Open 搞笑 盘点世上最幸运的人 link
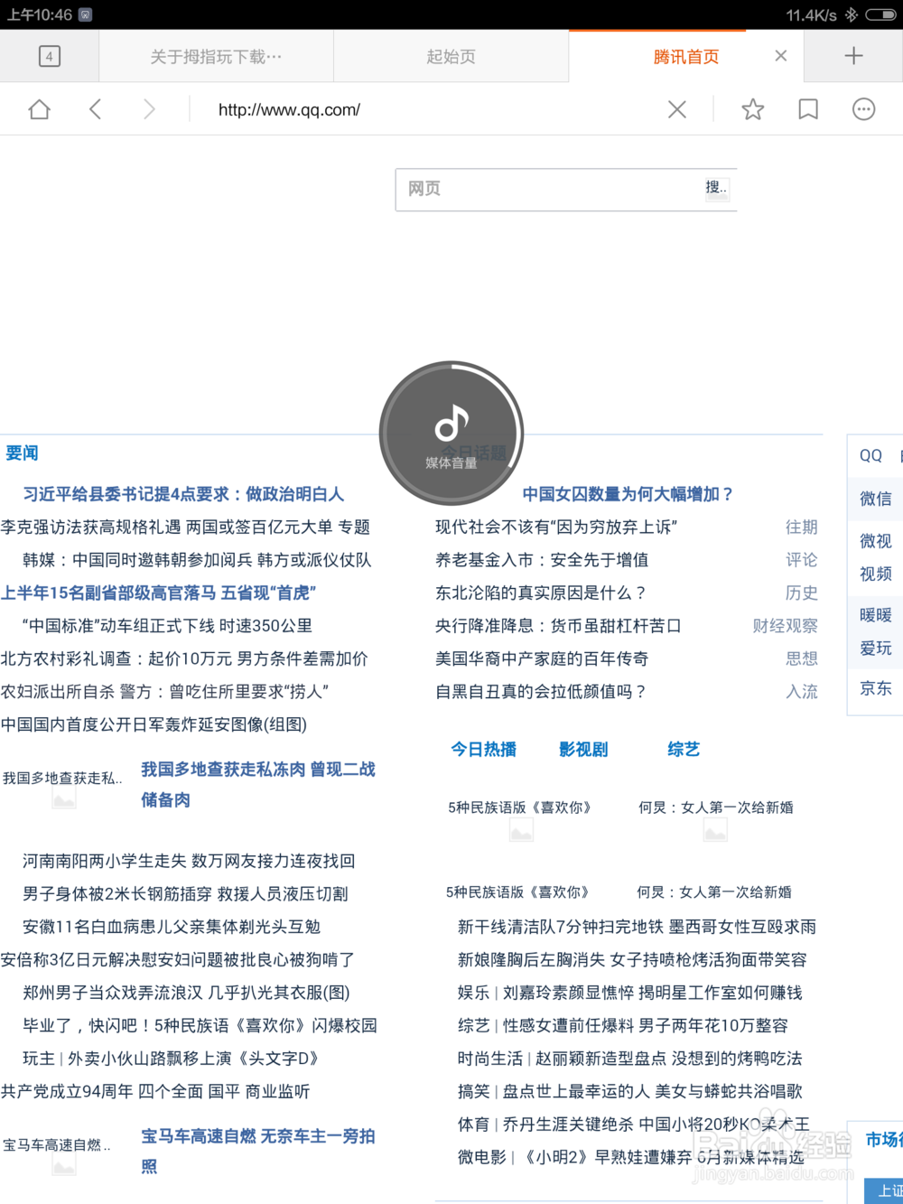 [629, 1091]
